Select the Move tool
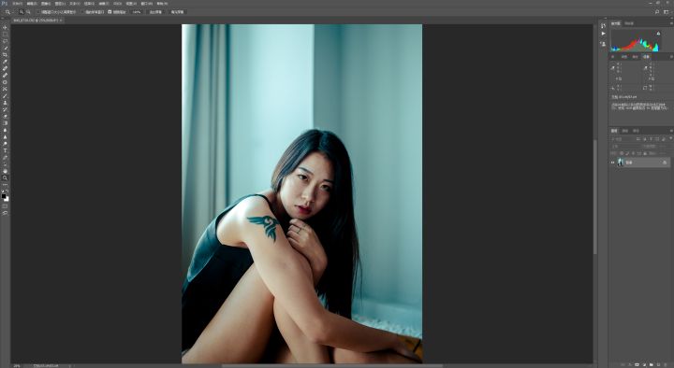Image resolution: width=674 pixels, height=368 pixels. [x=5, y=27]
